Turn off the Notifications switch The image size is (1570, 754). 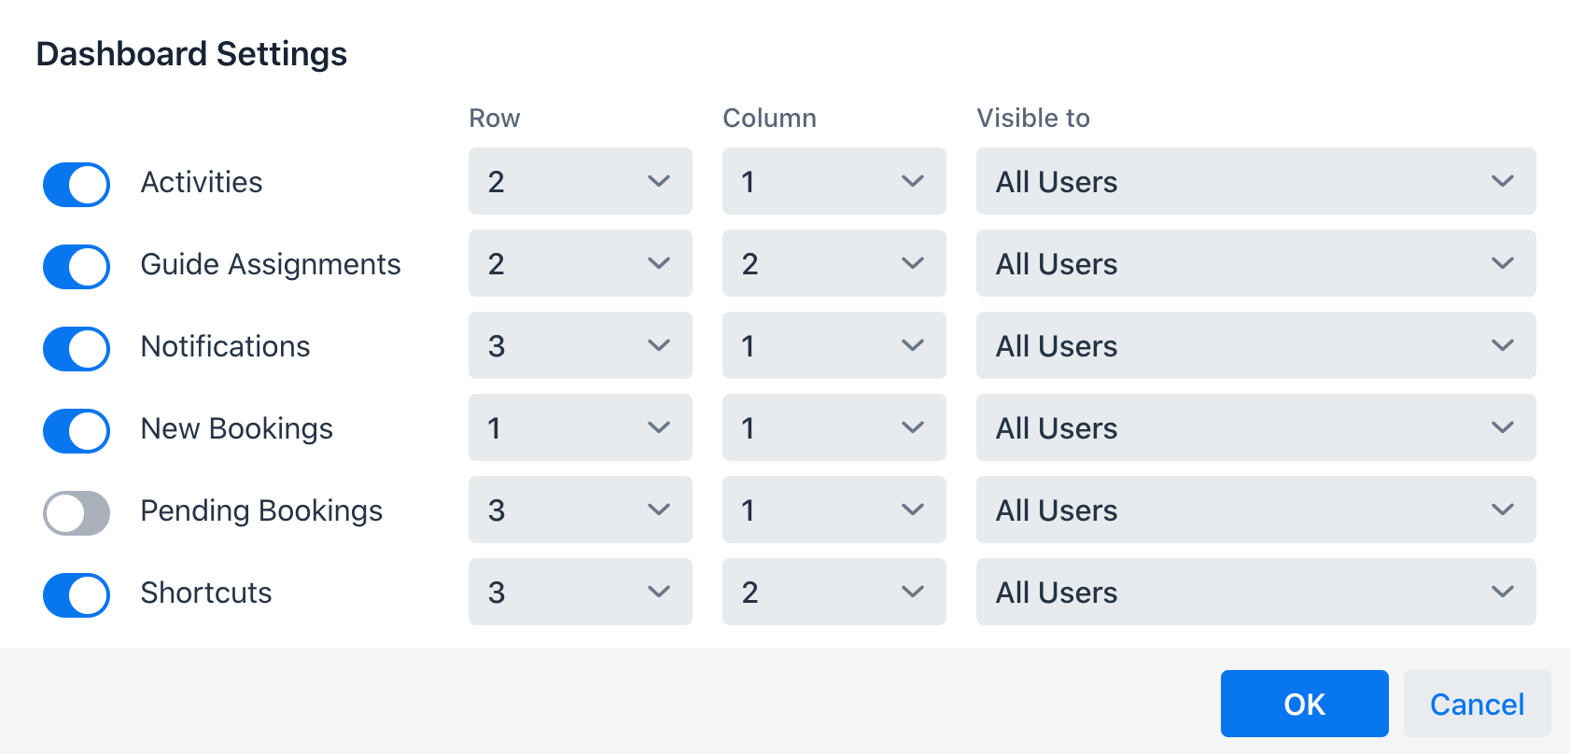[77, 348]
